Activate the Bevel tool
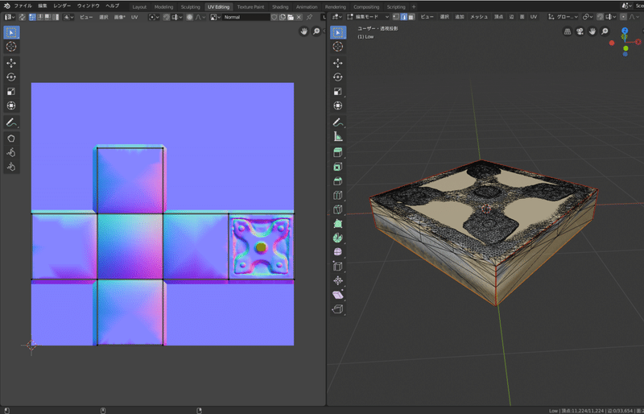The width and height of the screenshot is (644, 414). [337, 181]
